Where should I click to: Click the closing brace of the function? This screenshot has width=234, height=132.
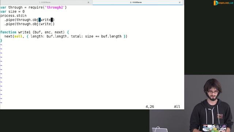(x=1, y=40)
